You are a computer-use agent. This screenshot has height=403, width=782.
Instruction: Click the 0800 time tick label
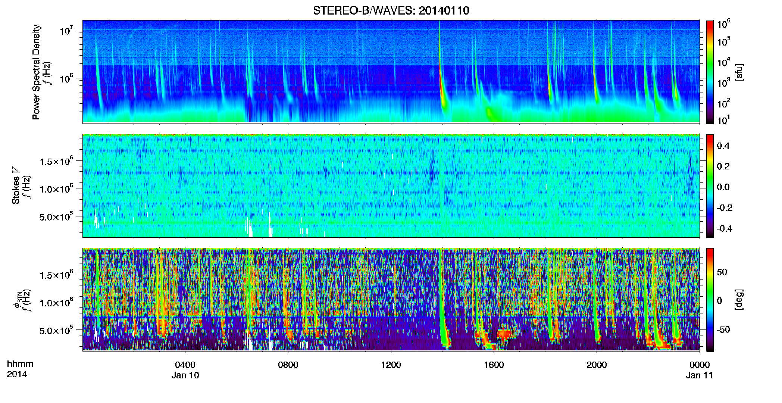click(288, 365)
